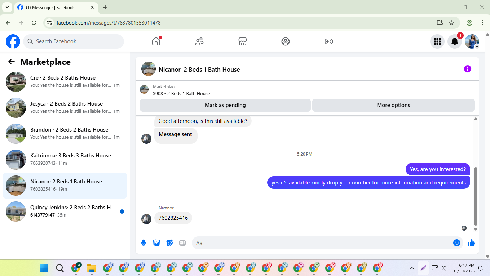Choose a sticker with the sticker icon
Image resolution: width=490 pixels, height=276 pixels.
(x=169, y=243)
